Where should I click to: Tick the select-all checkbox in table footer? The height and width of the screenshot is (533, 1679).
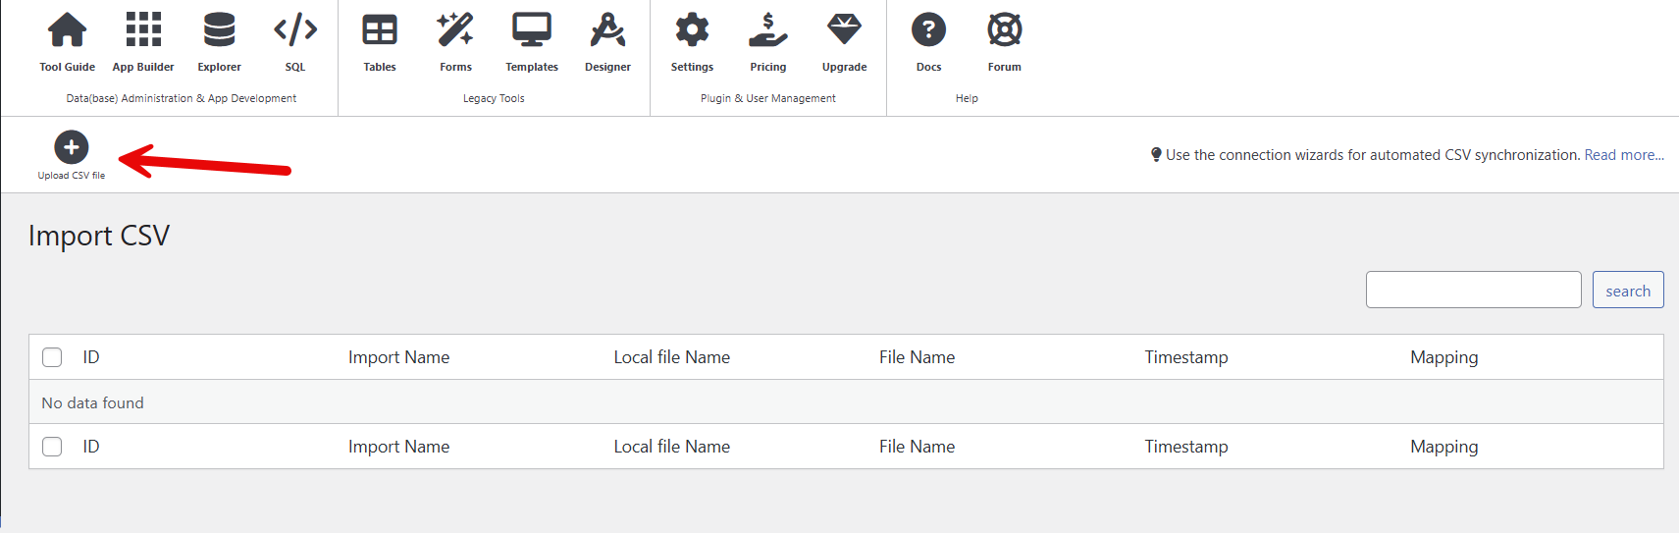(52, 447)
